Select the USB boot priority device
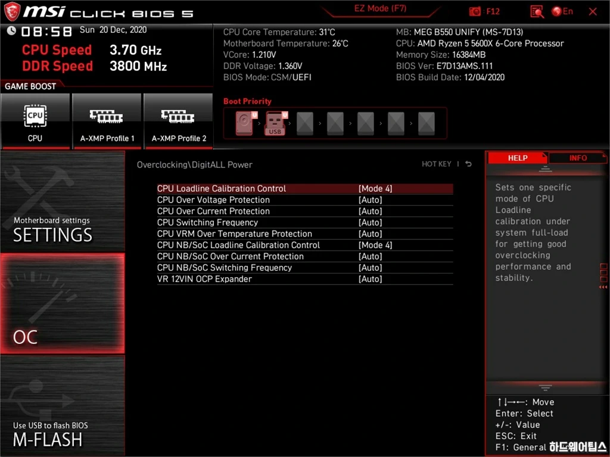The height and width of the screenshot is (457, 610). coord(275,123)
